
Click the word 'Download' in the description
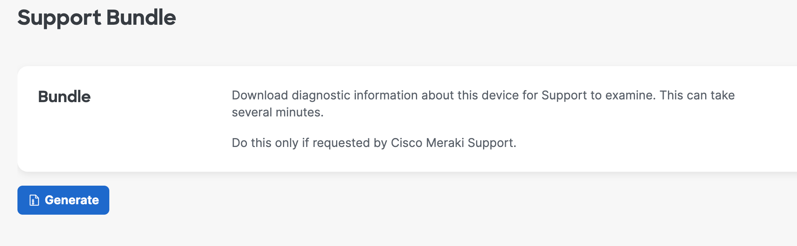(260, 96)
